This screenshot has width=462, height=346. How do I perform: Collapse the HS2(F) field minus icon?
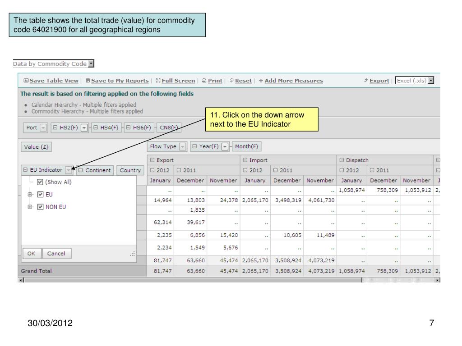[55, 127]
